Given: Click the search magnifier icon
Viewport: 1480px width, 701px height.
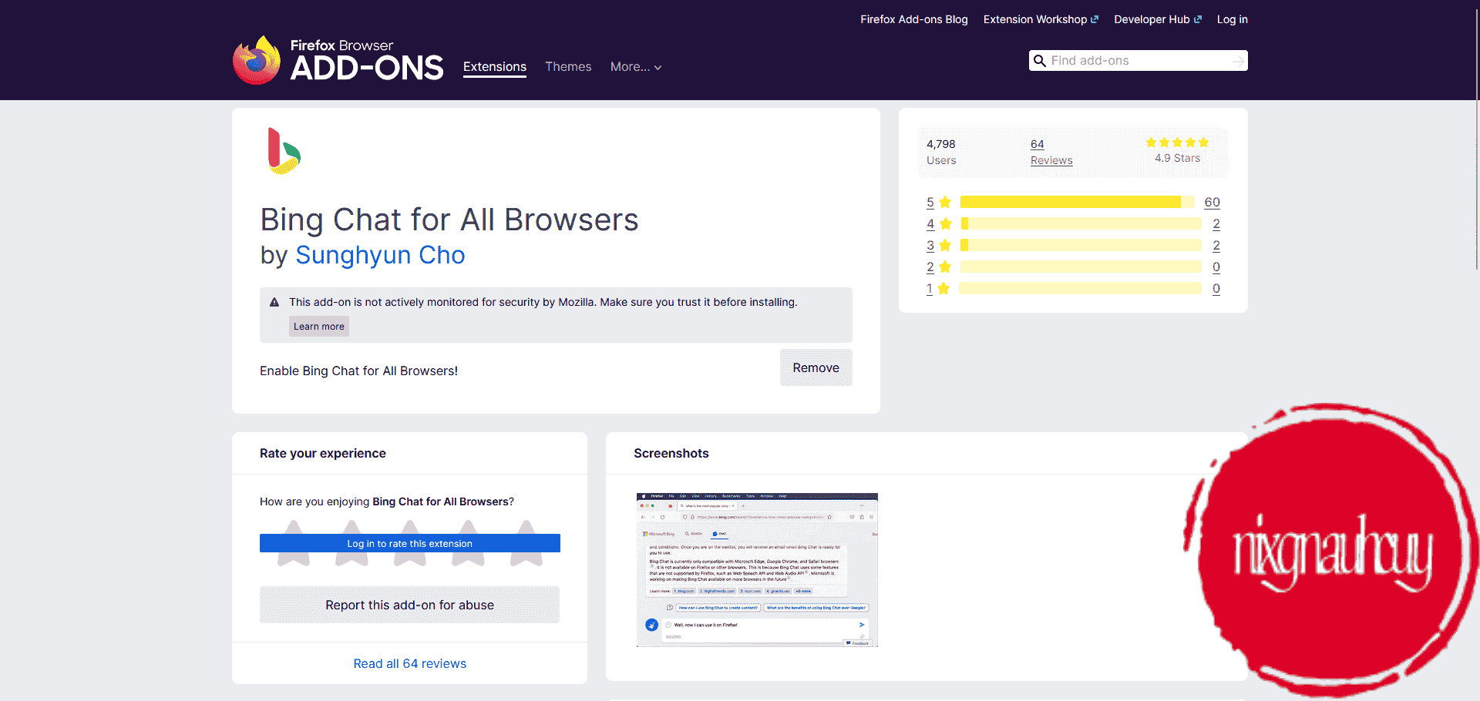Looking at the screenshot, I should [x=1040, y=61].
